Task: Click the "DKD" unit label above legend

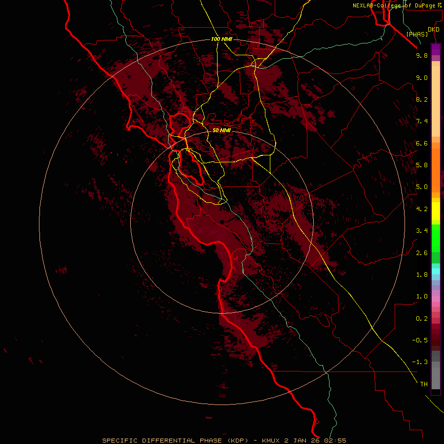Action: tap(434, 30)
